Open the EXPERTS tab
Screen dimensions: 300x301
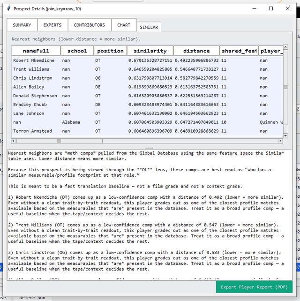coord(52,25)
